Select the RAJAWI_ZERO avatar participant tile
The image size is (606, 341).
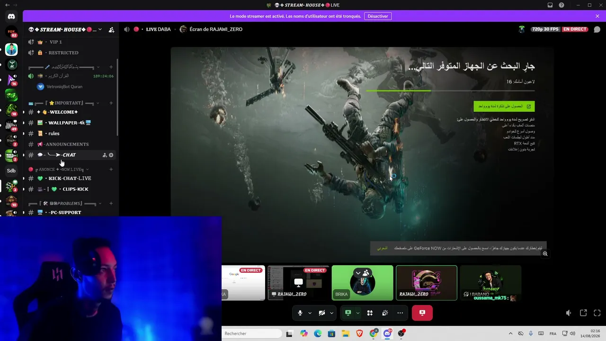[427, 283]
